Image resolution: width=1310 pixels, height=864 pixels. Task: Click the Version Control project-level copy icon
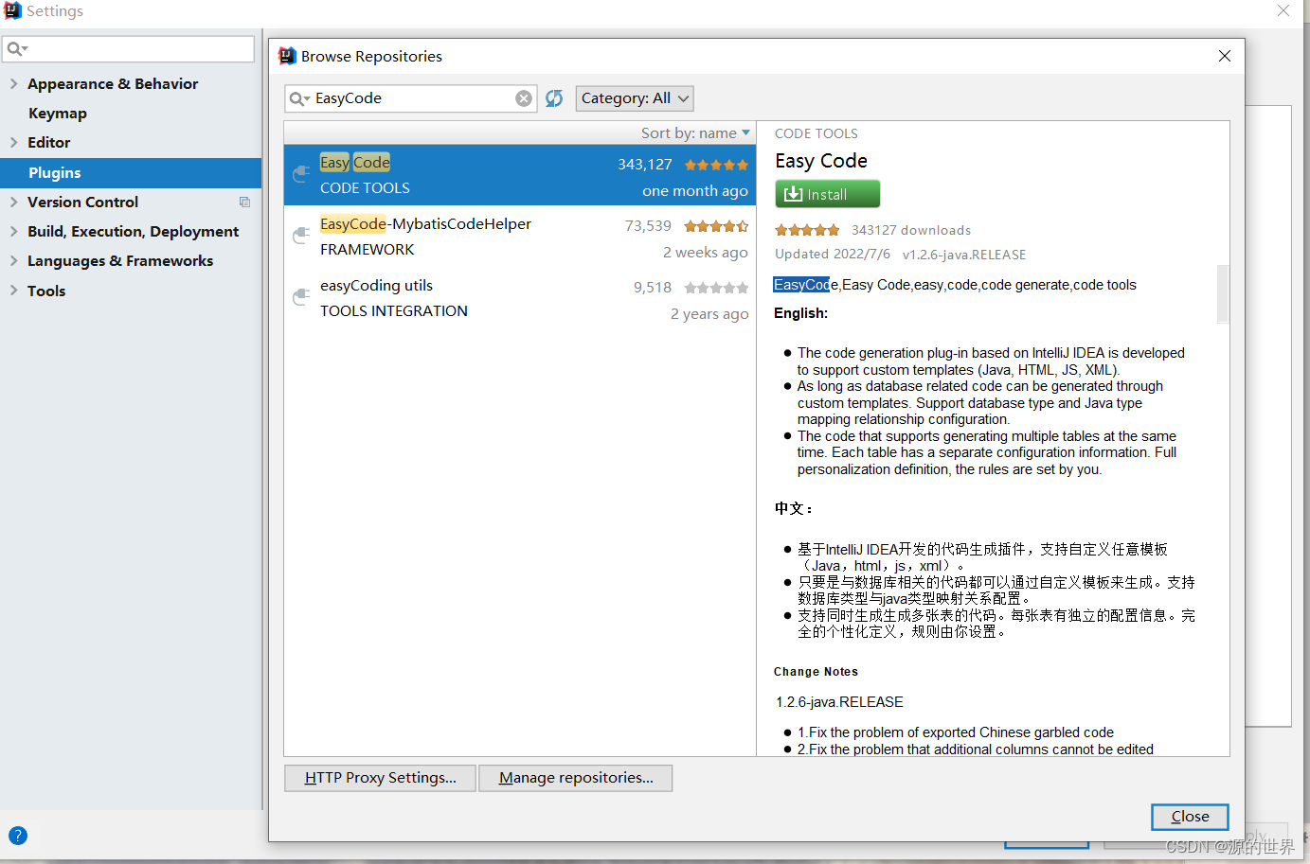pyautogui.click(x=244, y=202)
